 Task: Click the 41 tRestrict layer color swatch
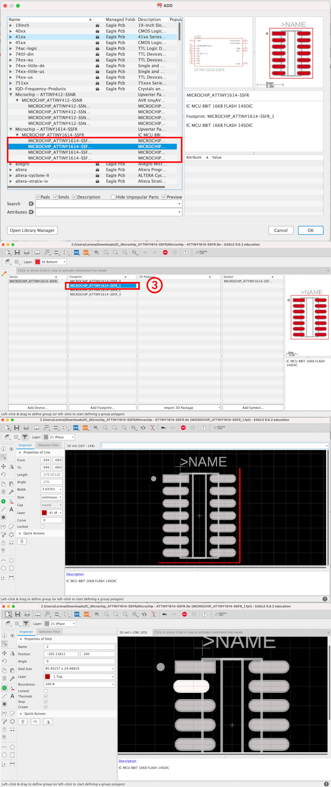pos(44,513)
